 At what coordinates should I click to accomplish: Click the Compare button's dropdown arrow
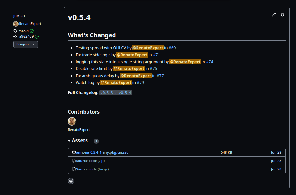tap(33, 44)
